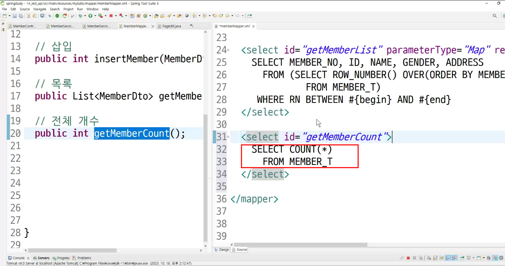Image resolution: width=505 pixels, height=266 pixels.
Task: Switch to Design tab of XML editor
Action: click(222, 250)
